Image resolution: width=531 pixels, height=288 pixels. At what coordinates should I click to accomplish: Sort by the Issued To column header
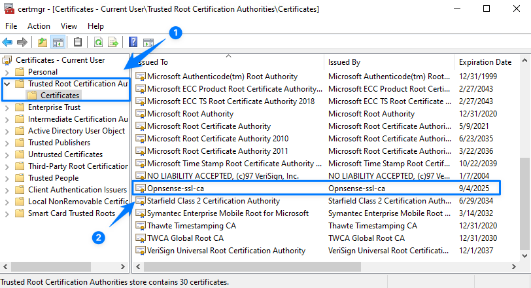tap(228, 62)
